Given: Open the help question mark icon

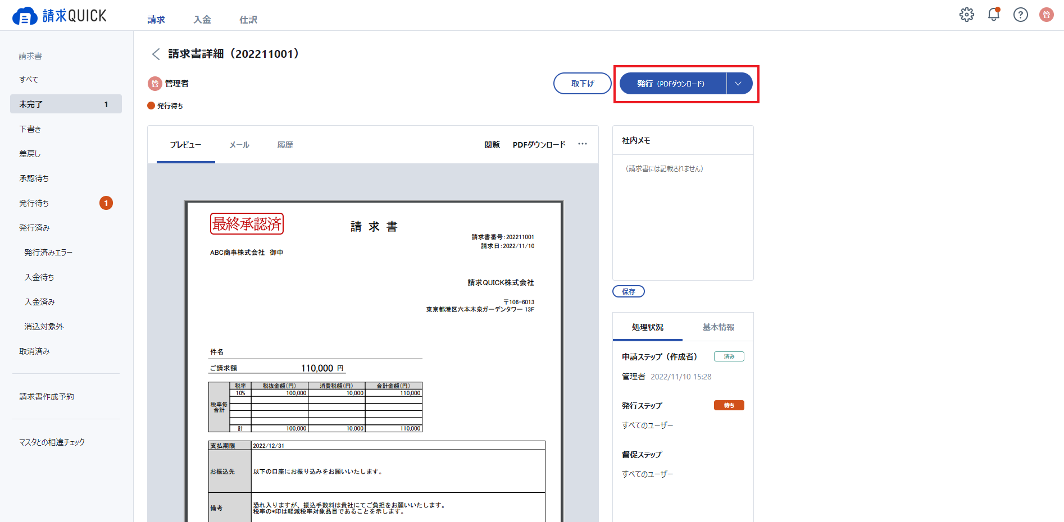Looking at the screenshot, I should [x=1021, y=15].
